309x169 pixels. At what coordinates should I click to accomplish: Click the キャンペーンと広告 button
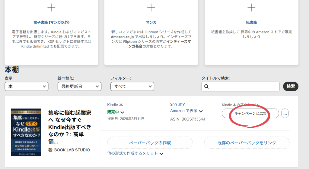click(250, 113)
